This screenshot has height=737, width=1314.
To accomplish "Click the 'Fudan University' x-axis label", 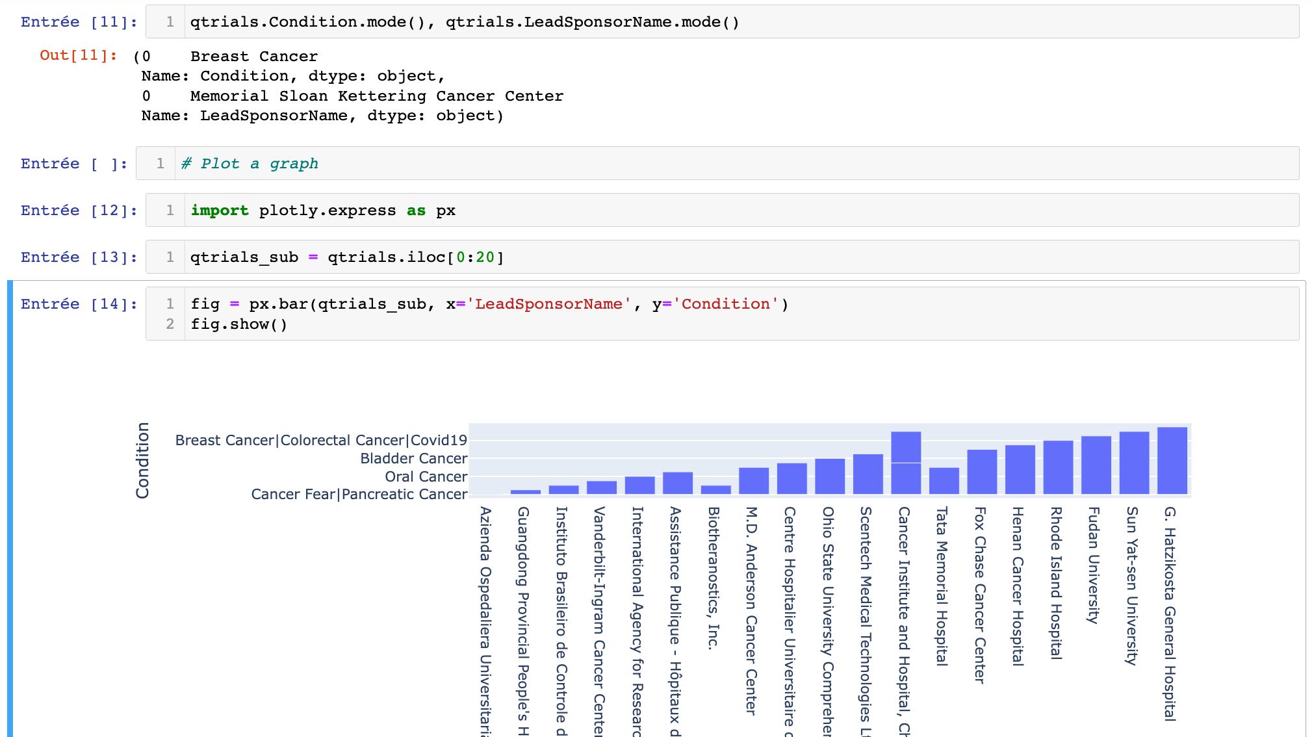I will click(x=1094, y=565).
